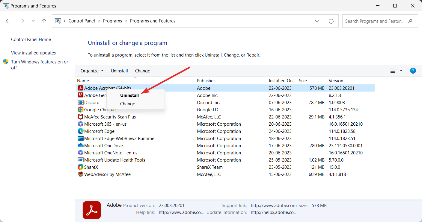Open help via blue question mark icon

413,71
